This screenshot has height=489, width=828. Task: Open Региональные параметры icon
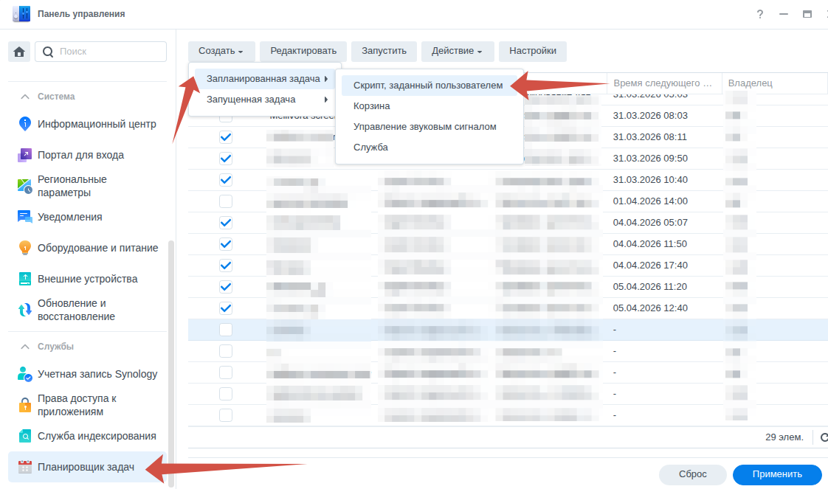coord(24,186)
